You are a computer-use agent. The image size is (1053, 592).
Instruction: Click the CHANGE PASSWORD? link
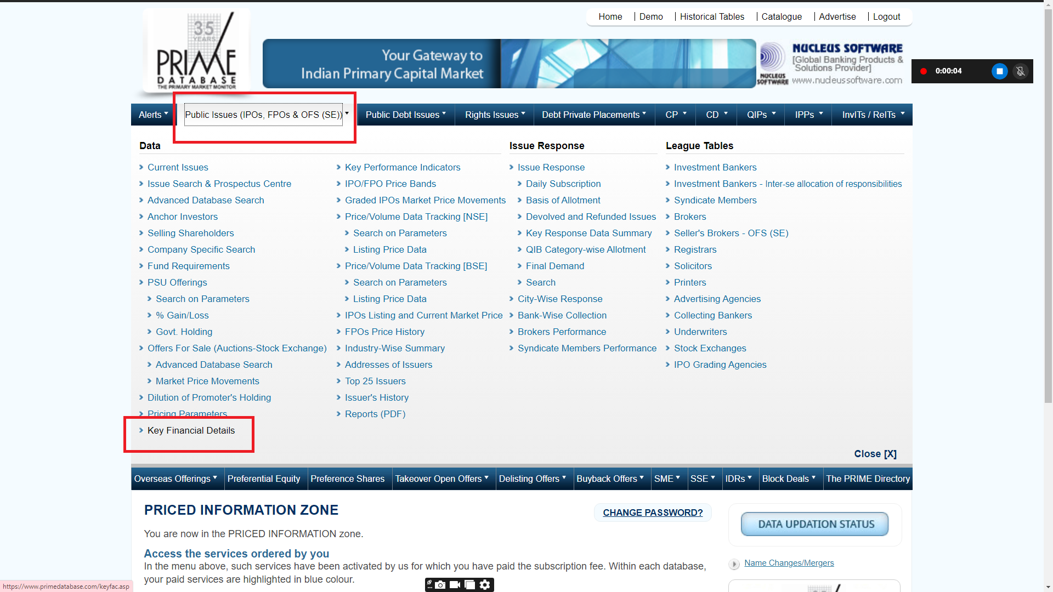point(653,513)
